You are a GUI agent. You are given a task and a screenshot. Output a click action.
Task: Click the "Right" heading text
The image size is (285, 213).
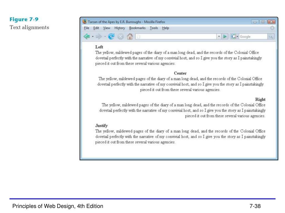pos(260,100)
